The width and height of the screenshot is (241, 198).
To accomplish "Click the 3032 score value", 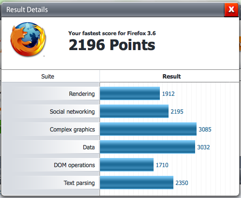I will [203, 147].
